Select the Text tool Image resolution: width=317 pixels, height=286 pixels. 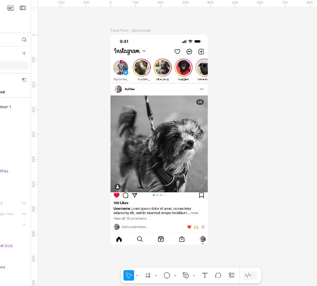(205, 275)
